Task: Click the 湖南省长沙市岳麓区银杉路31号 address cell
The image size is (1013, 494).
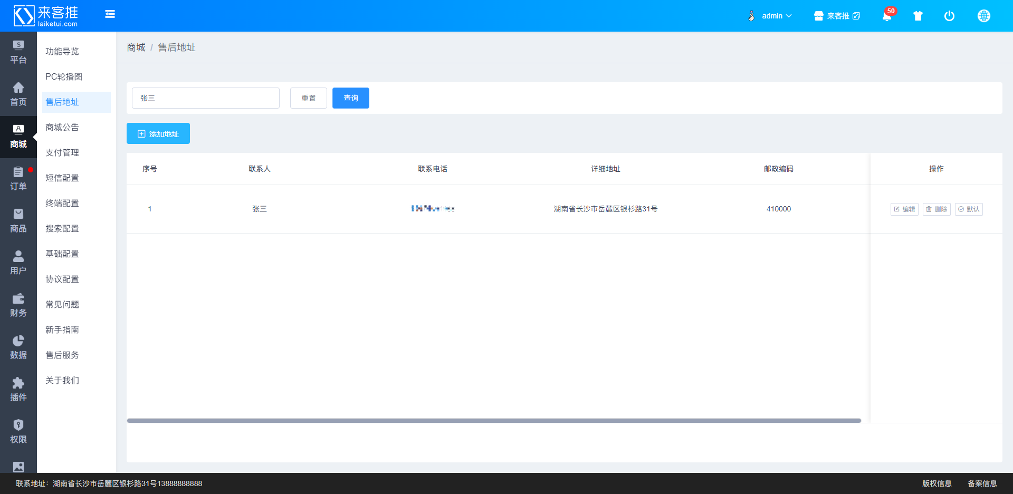Action: pos(606,209)
